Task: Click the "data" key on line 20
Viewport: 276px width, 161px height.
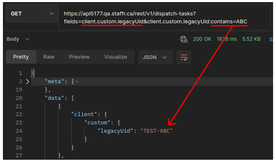Action: [x=54, y=98]
